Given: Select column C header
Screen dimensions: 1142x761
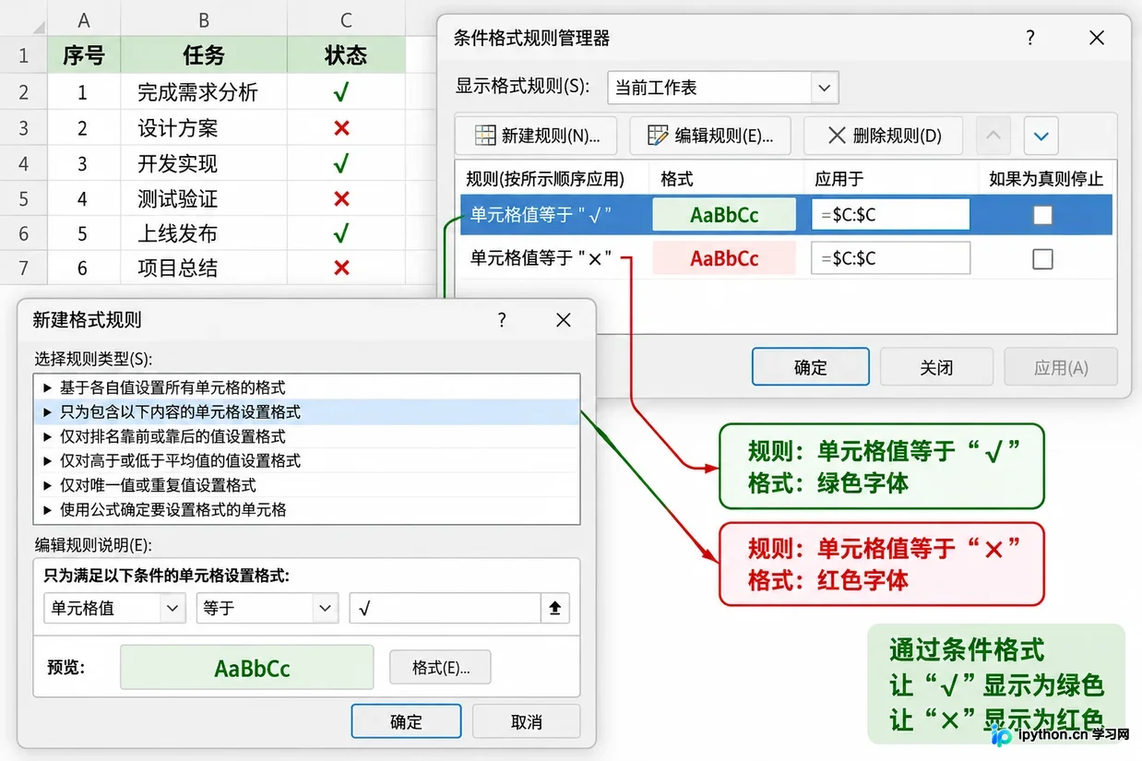Looking at the screenshot, I should click(346, 20).
